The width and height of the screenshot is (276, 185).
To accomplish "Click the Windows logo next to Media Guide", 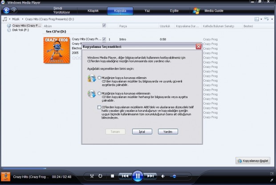I will coord(196,11).
